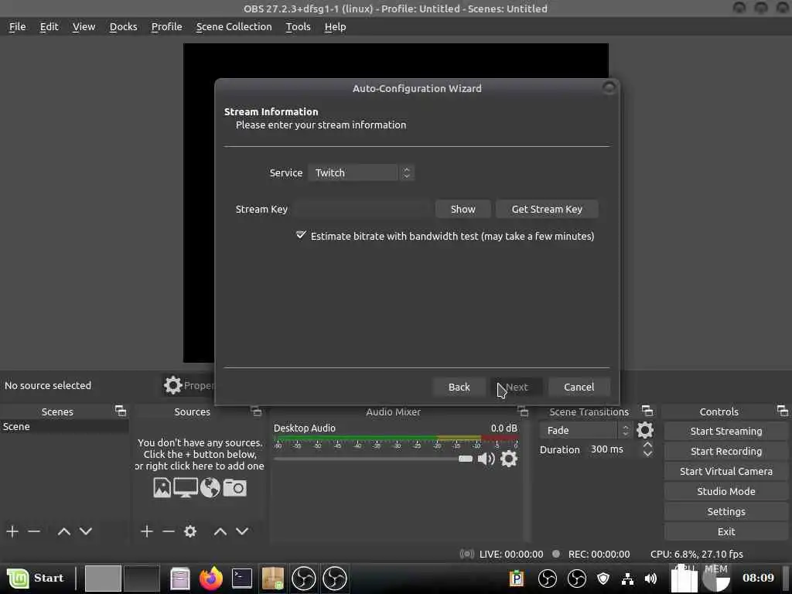792x594 pixels.
Task: Open Settings from Controls
Action: 725,512
